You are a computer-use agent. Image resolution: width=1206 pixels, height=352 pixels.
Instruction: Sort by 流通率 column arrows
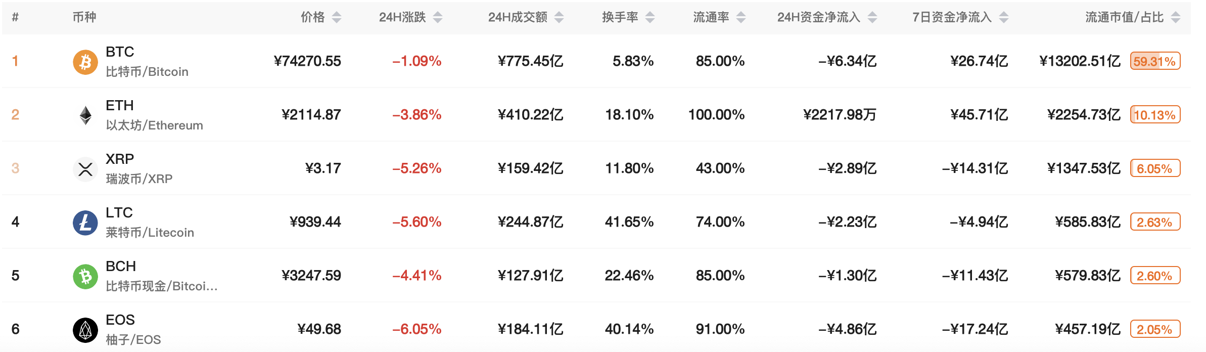741,17
